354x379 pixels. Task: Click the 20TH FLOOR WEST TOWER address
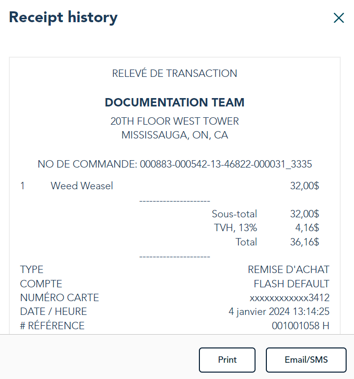point(175,121)
